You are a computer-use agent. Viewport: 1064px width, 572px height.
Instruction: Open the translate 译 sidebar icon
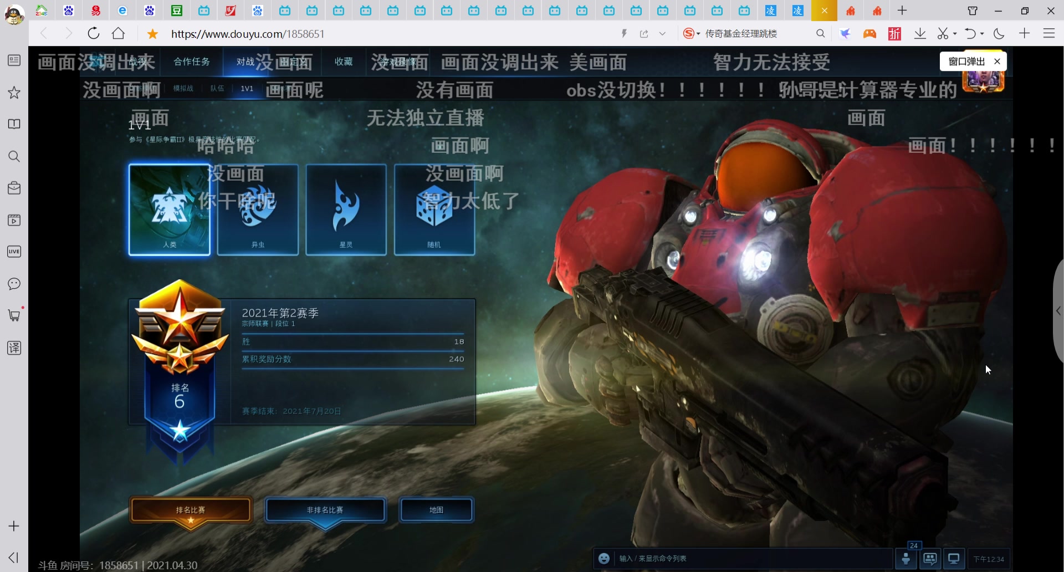pyautogui.click(x=14, y=348)
